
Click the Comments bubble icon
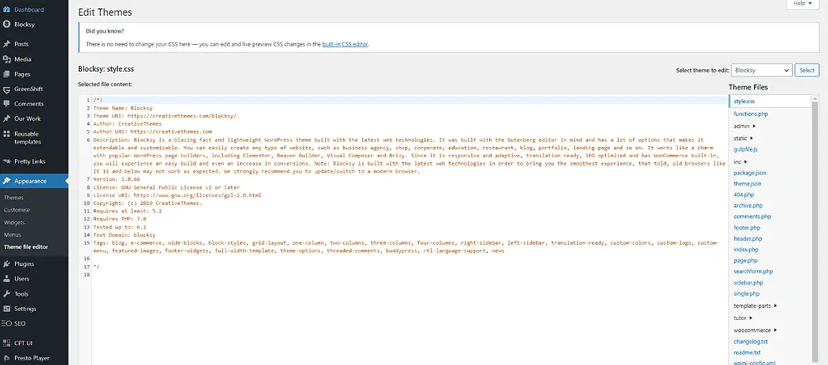tap(7, 104)
